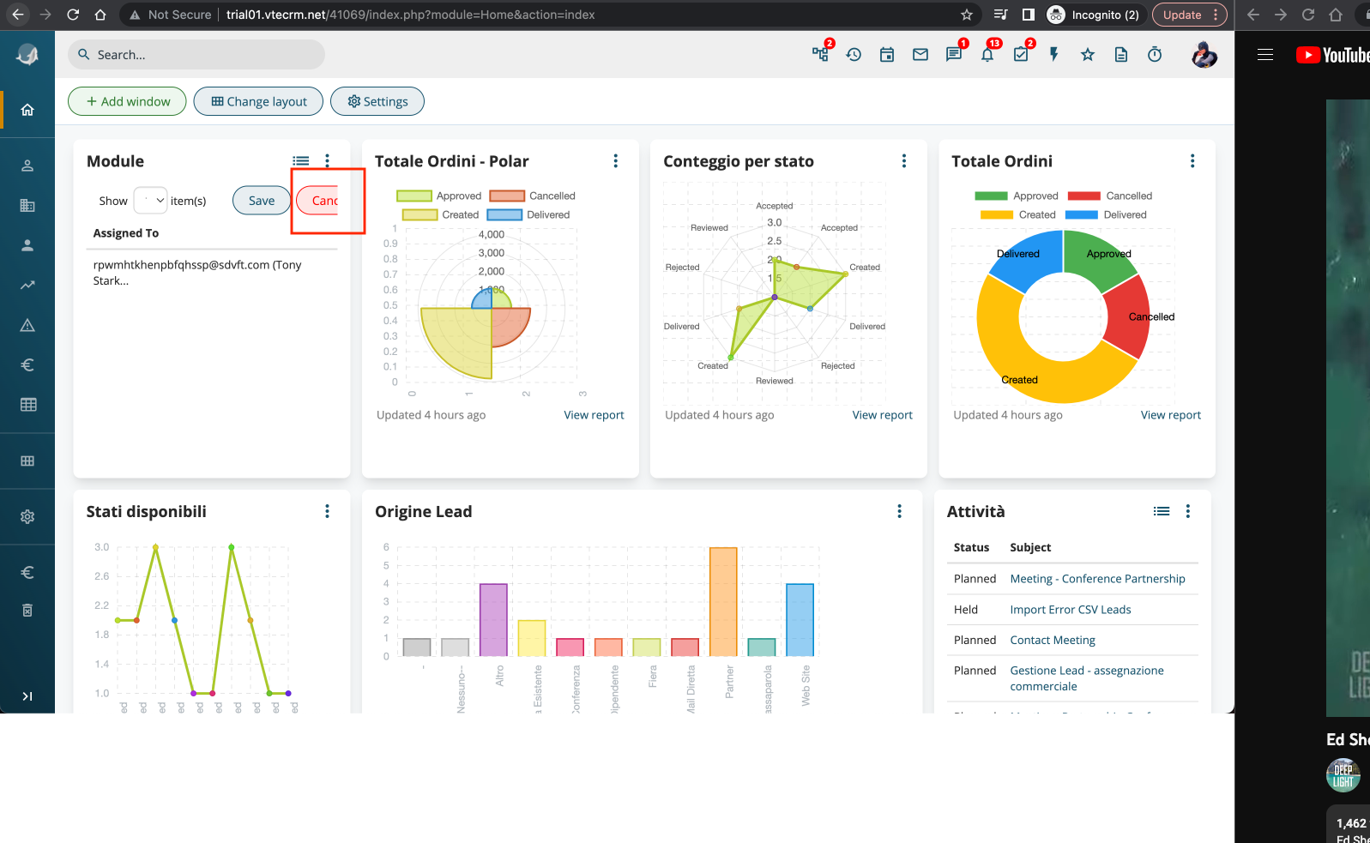1370x843 pixels.
Task: Open the gear settings icon in left sidebar
Action: point(27,517)
